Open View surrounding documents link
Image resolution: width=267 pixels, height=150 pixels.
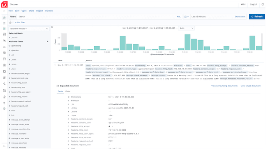[x=225, y=86]
